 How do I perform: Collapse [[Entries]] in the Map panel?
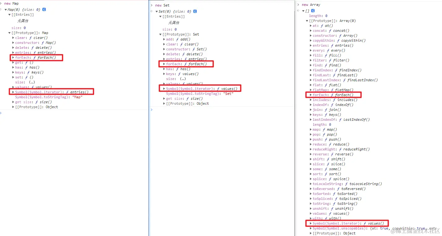(10, 15)
